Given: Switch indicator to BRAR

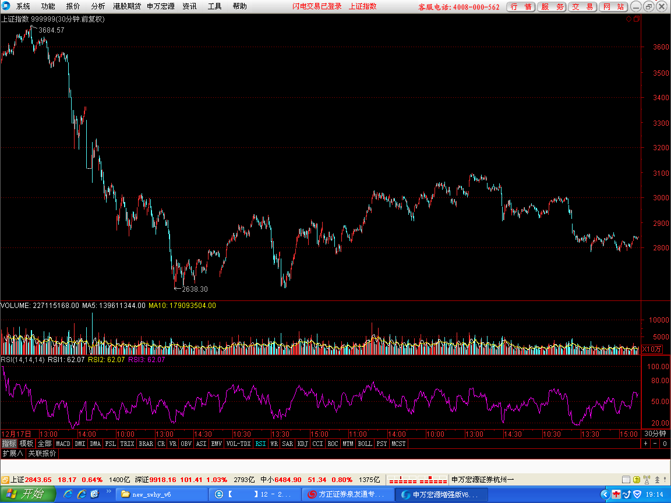Looking at the screenshot, I should coord(146,444).
